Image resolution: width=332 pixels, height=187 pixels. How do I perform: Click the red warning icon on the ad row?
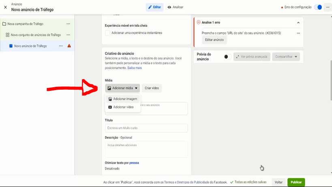69,46
